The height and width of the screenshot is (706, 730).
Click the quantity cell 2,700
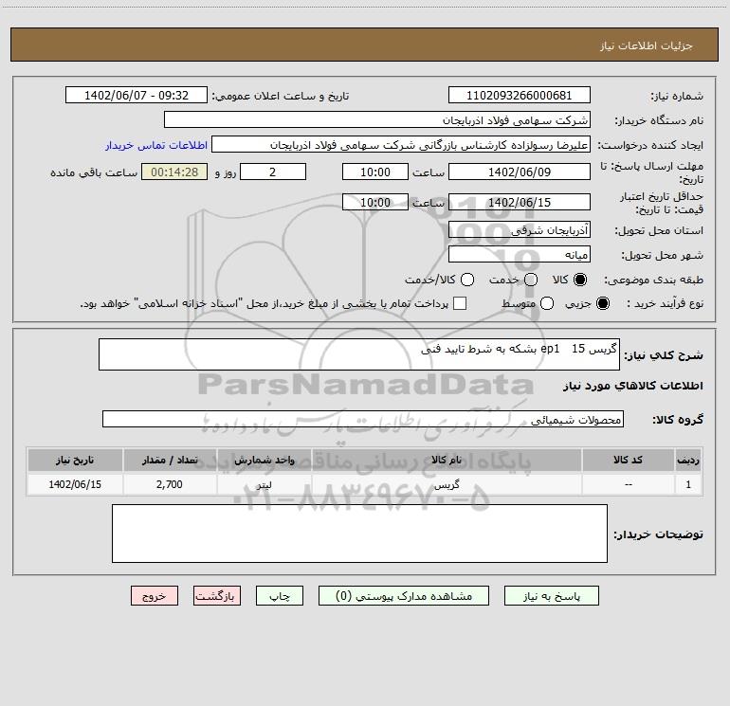(170, 484)
